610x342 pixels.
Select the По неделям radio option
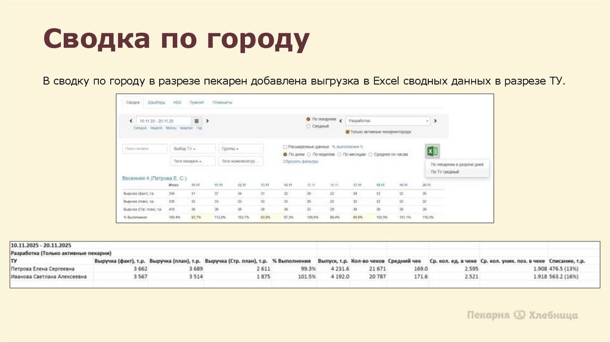click(x=309, y=154)
